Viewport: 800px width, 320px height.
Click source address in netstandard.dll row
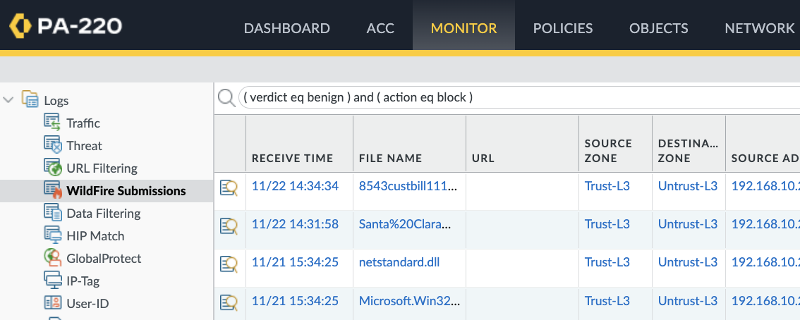pos(765,262)
